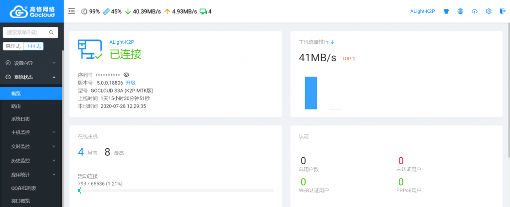Click the 活动连接 progress bar
Image resolution: width=510 pixels, height=207 pixels.
pos(175,191)
